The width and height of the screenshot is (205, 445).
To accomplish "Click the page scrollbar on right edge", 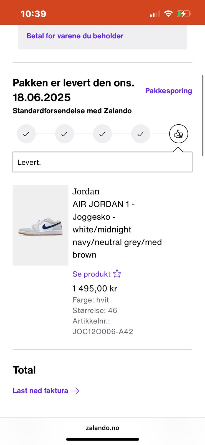I will click(203, 115).
